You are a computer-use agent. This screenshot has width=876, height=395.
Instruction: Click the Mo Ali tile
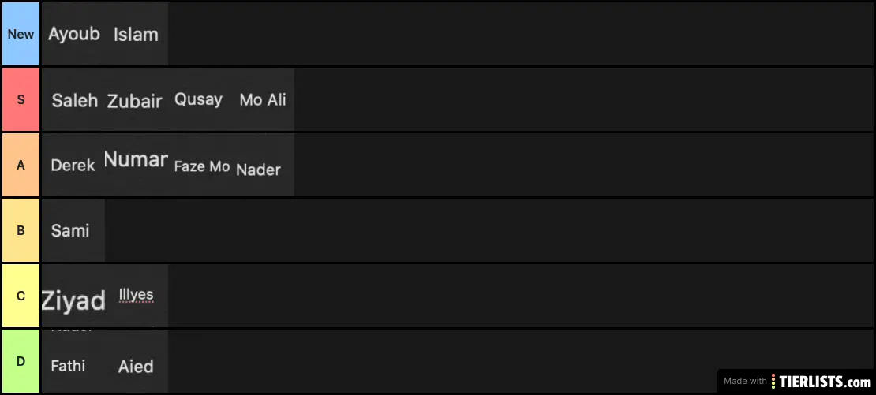[x=263, y=99]
